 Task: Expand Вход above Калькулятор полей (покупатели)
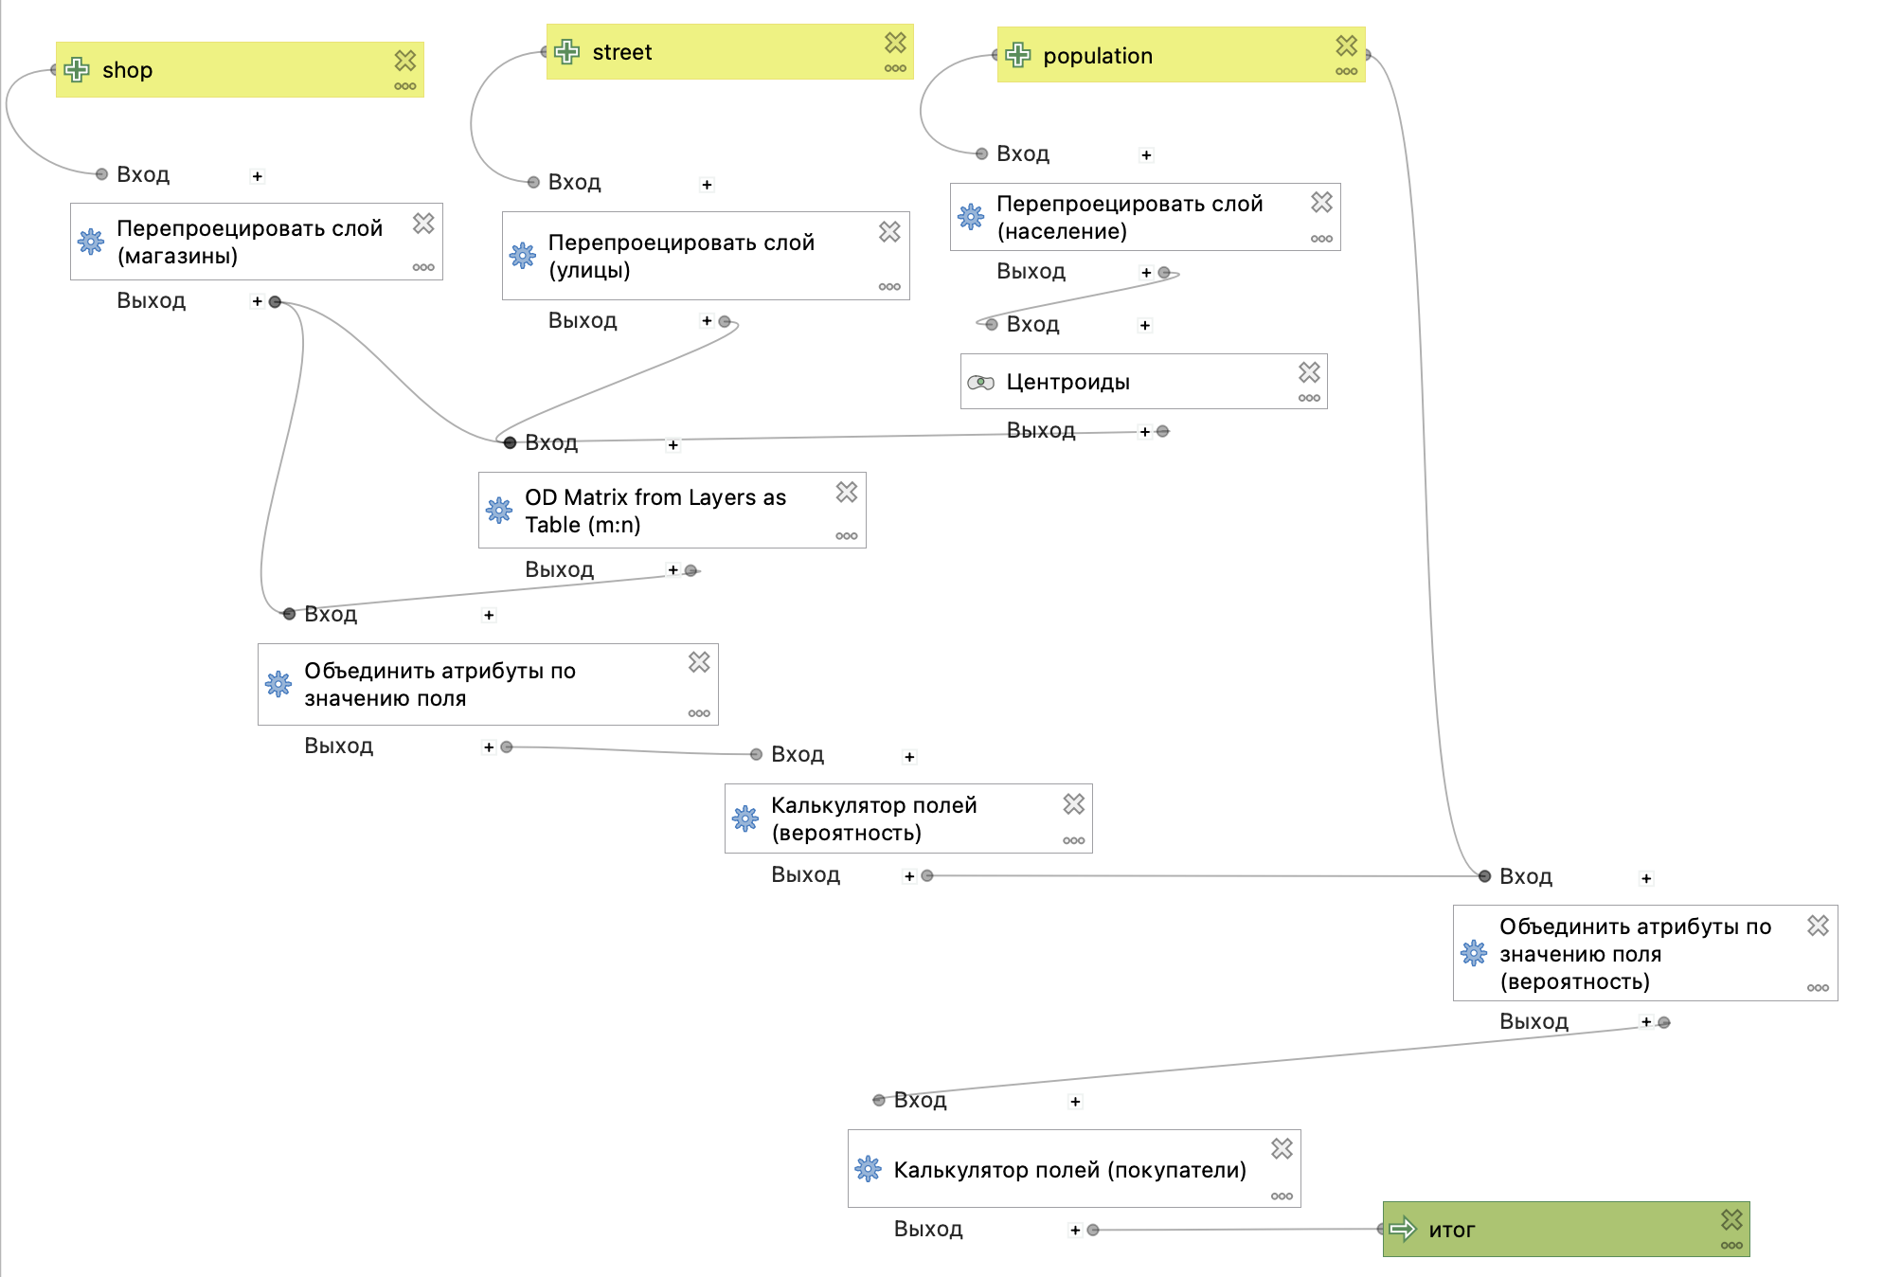1075,1101
